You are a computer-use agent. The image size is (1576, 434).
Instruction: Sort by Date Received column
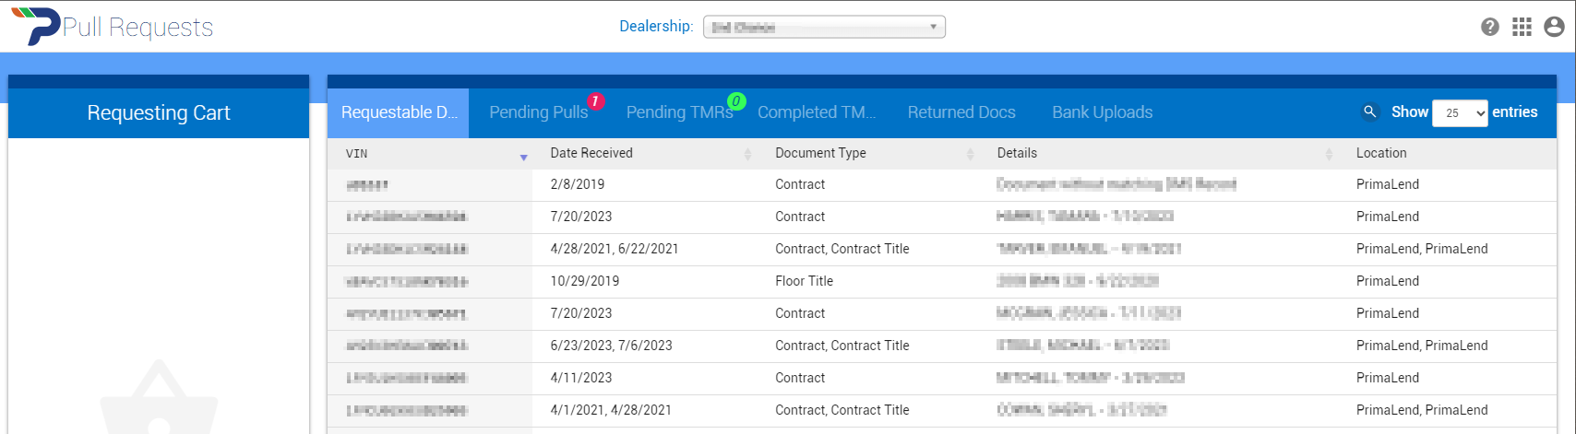tap(747, 154)
